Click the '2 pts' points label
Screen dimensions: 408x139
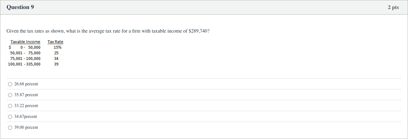pos(393,7)
